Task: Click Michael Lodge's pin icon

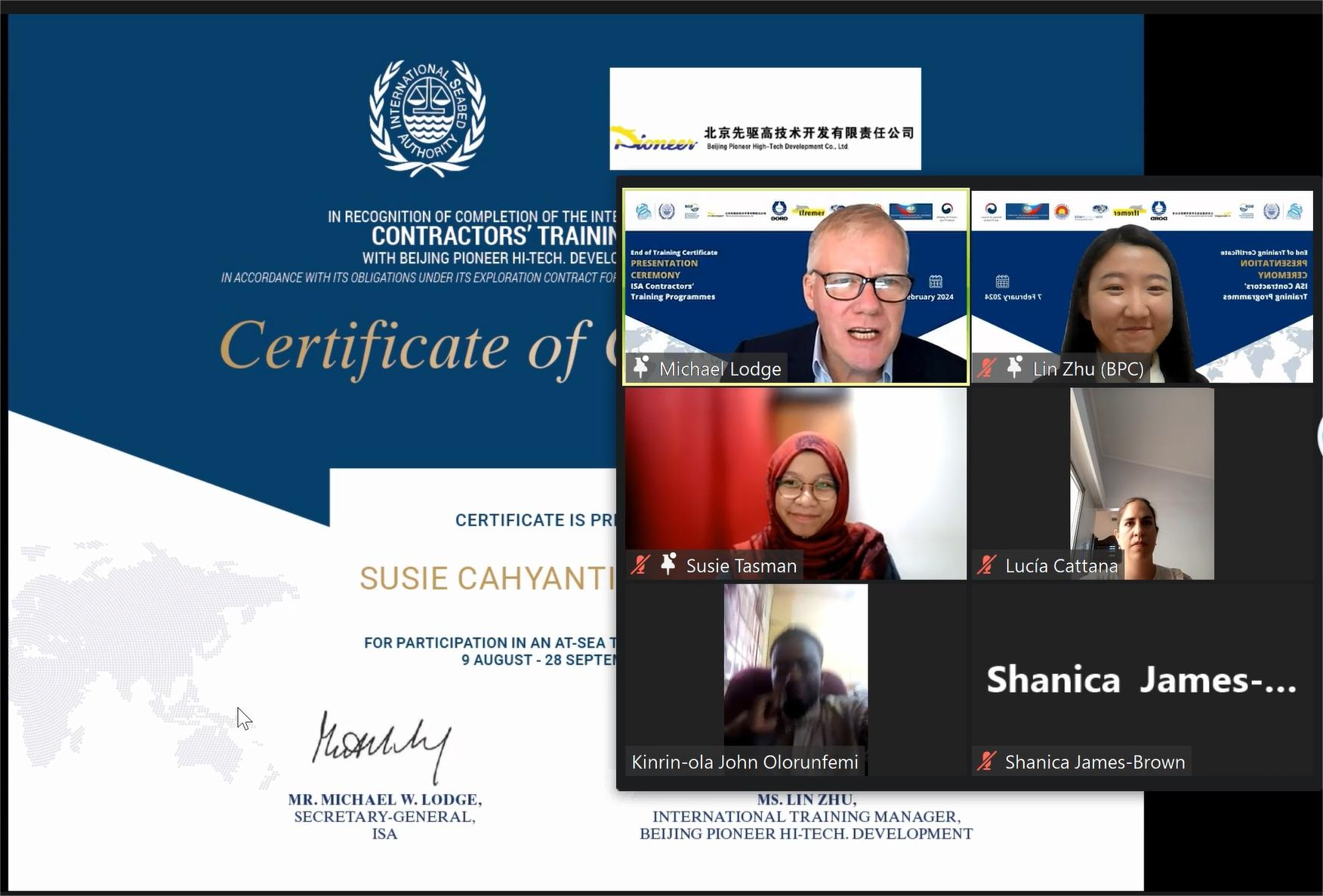Action: tap(641, 368)
